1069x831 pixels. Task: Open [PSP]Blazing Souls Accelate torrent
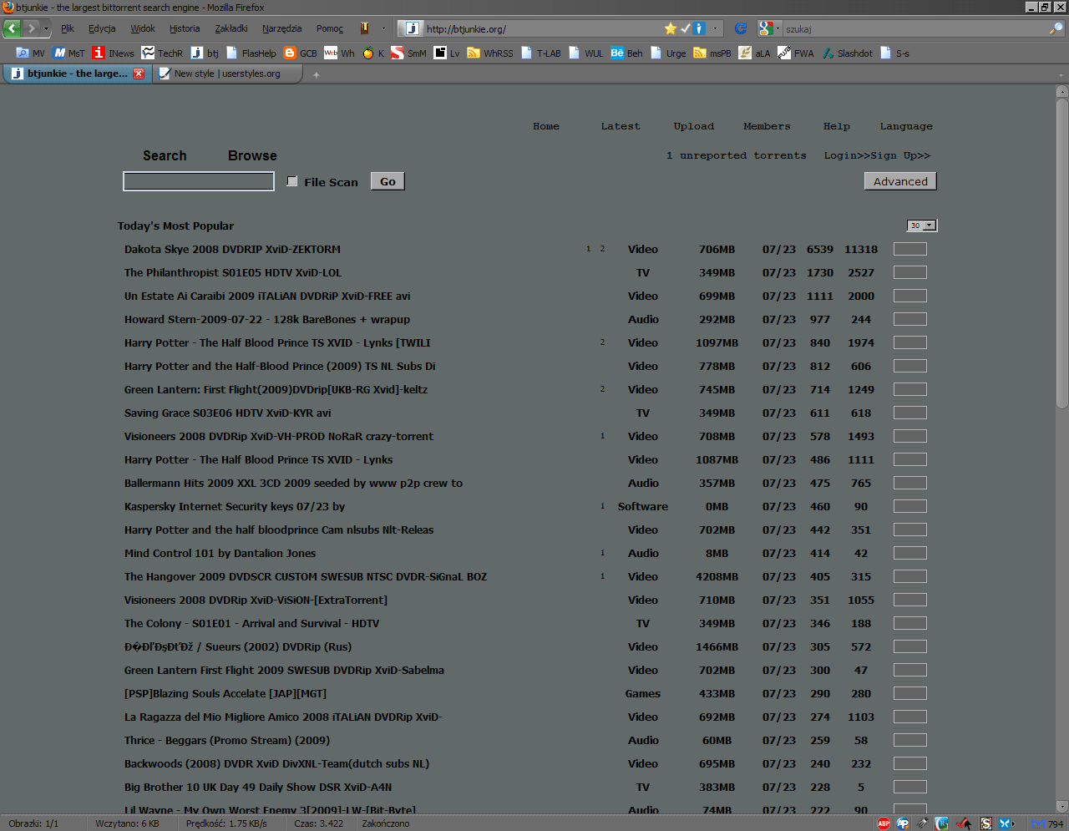(225, 693)
